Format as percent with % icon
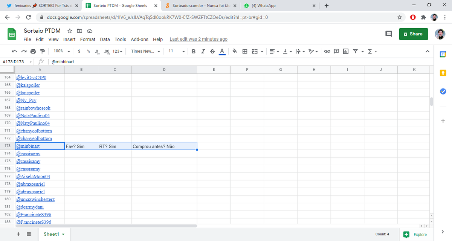452x241 pixels. point(88,51)
